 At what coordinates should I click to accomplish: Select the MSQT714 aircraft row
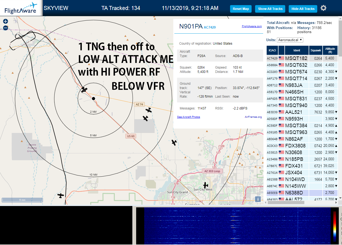302,78
